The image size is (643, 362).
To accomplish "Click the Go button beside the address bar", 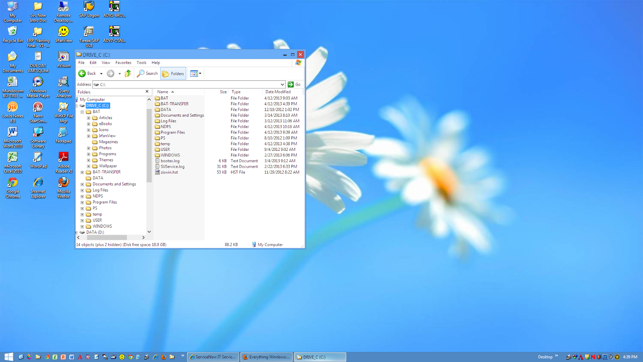I will pyautogui.click(x=294, y=84).
